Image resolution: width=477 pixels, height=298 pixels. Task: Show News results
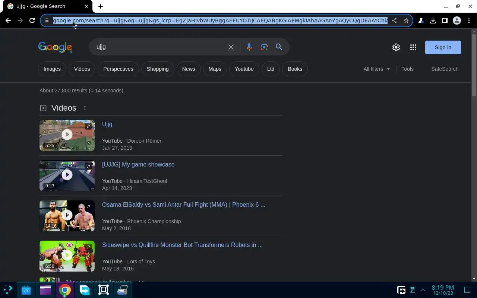coord(189,69)
